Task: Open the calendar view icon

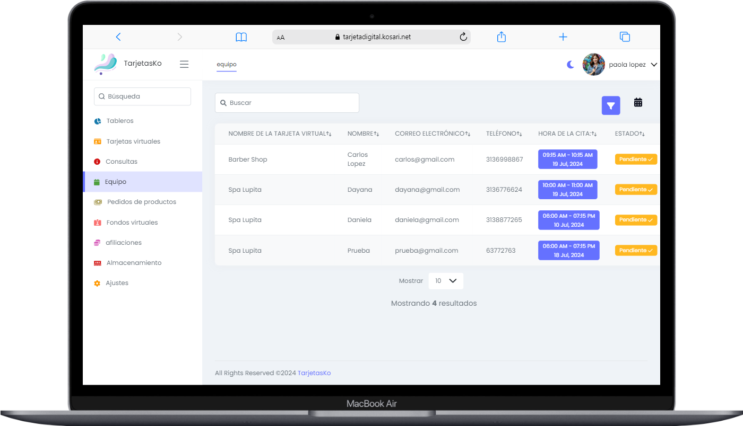Action: [x=638, y=102]
